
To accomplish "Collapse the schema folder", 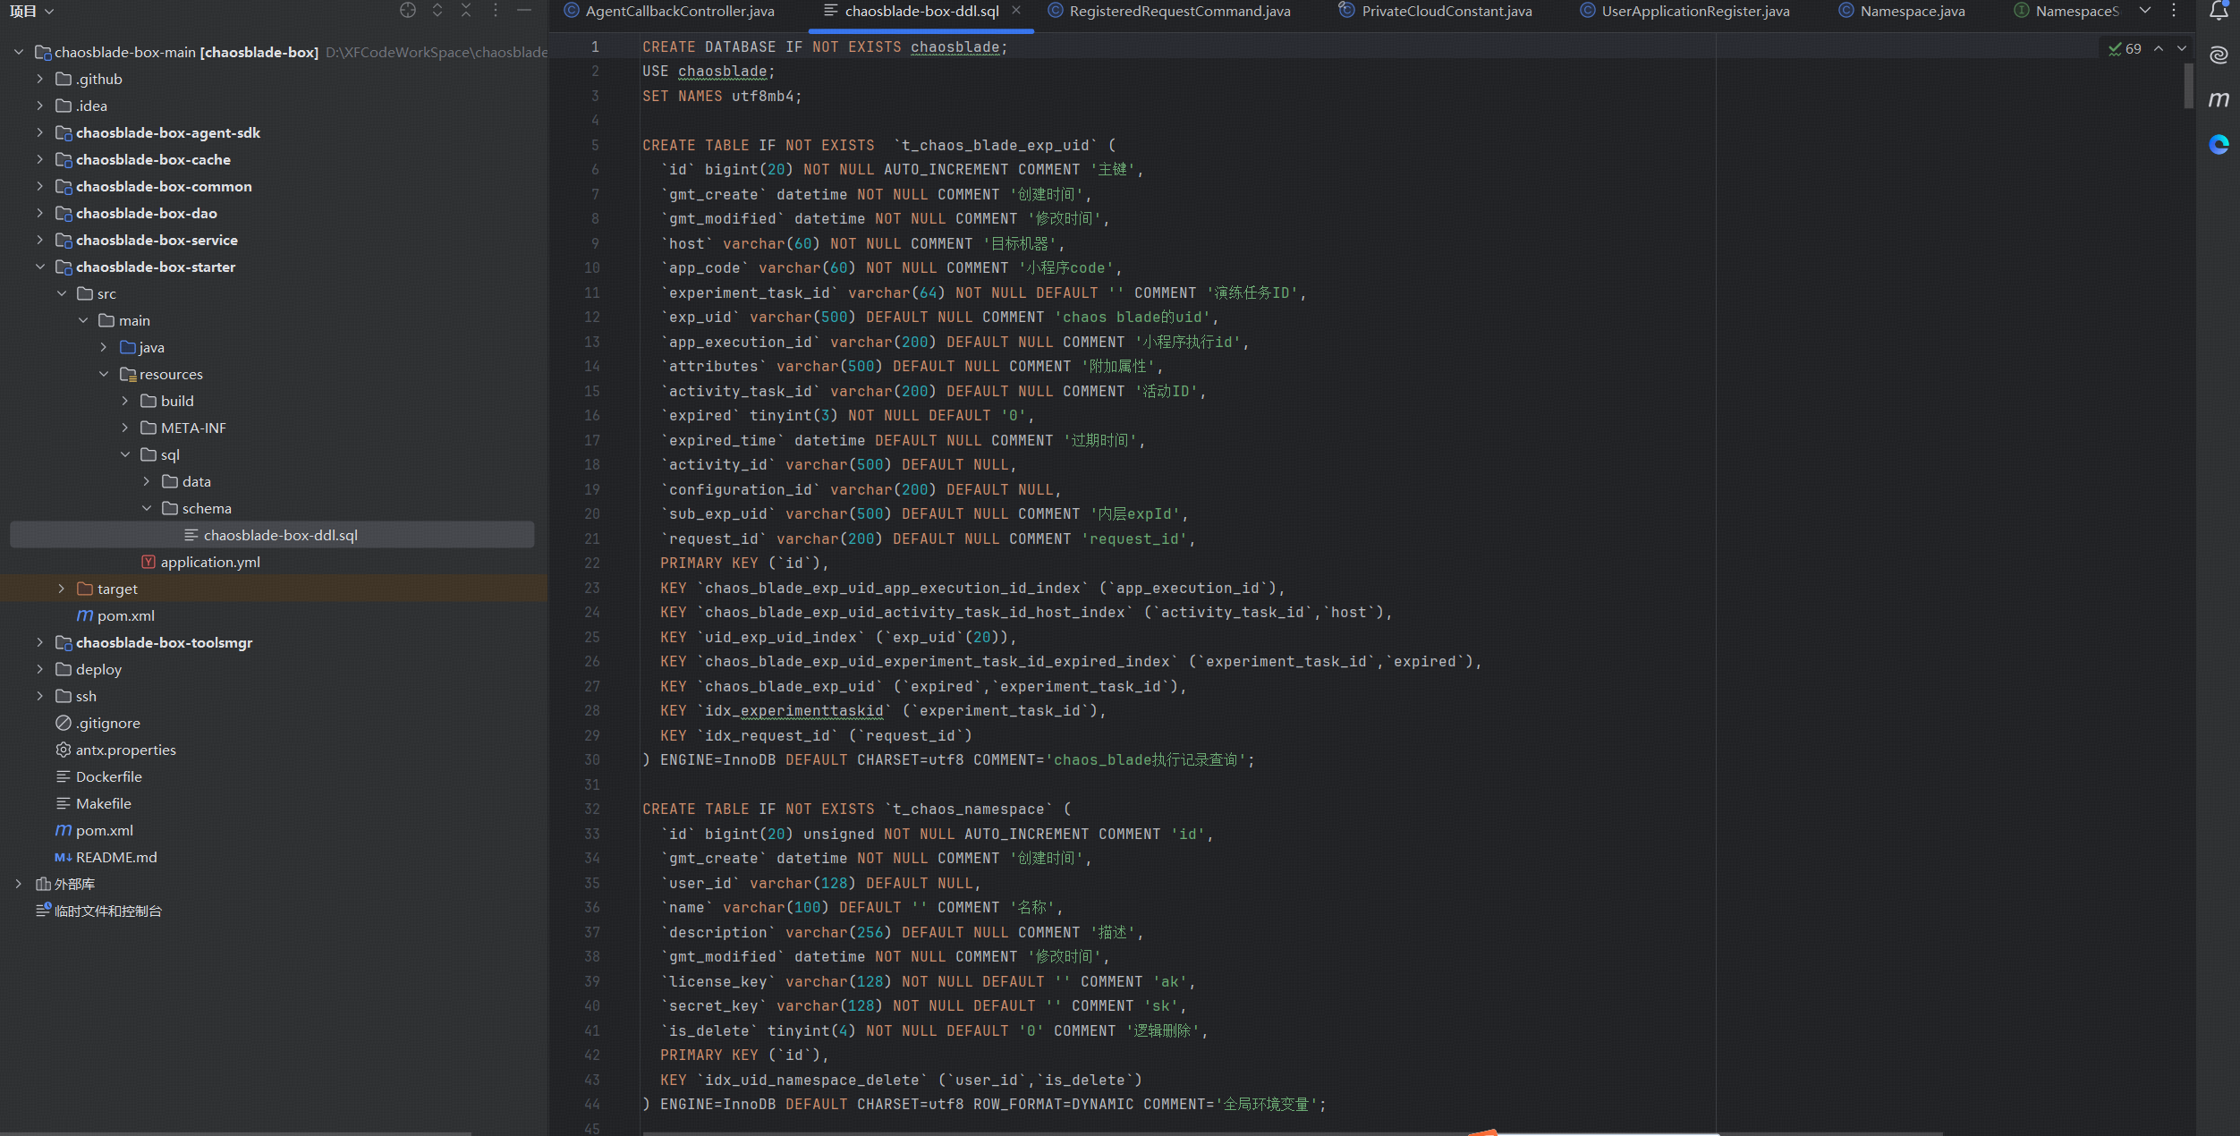I will point(147,508).
